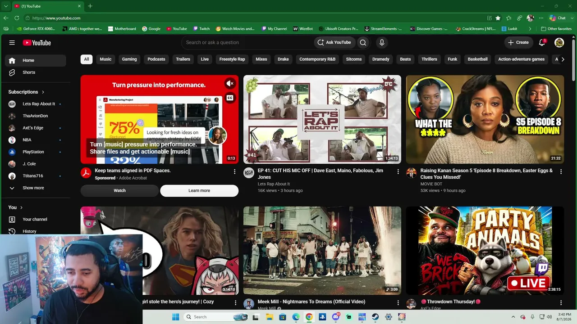Click the YouTube search input field
The width and height of the screenshot is (577, 324).
[248, 42]
